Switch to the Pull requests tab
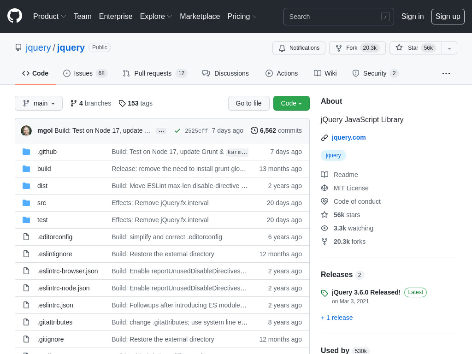 [155, 73]
